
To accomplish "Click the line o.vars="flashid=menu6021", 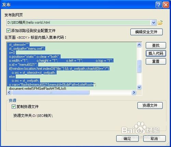I will coord(52,85).
